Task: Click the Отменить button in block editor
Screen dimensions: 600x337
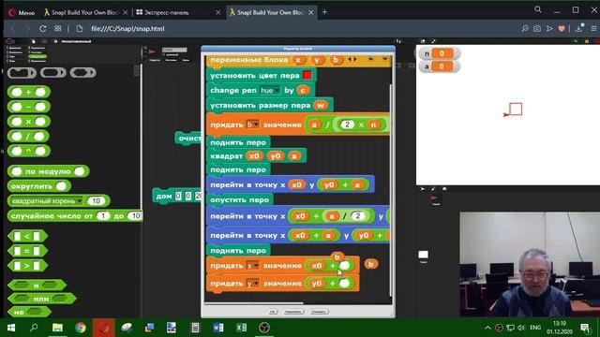Action: click(x=319, y=312)
